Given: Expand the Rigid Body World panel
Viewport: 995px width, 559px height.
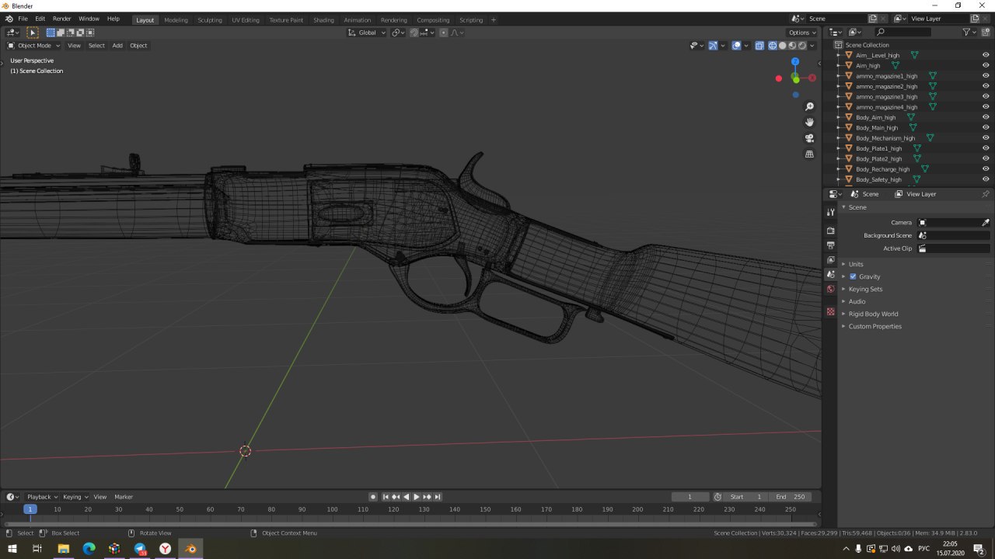Looking at the screenshot, I should click(873, 314).
